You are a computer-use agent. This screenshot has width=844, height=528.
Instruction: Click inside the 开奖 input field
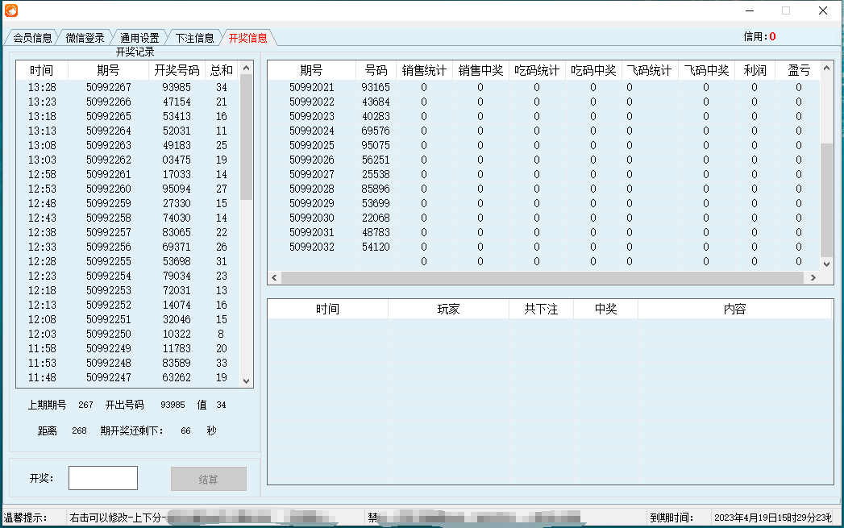102,477
